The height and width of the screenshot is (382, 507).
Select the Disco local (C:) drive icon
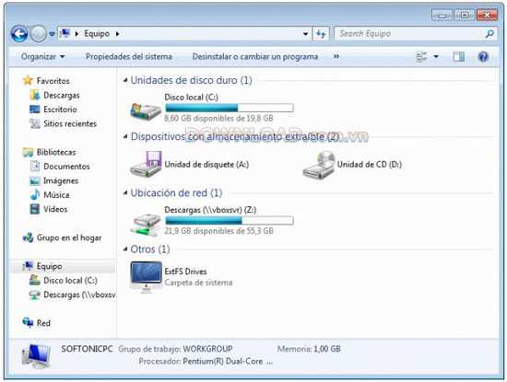pos(146,111)
